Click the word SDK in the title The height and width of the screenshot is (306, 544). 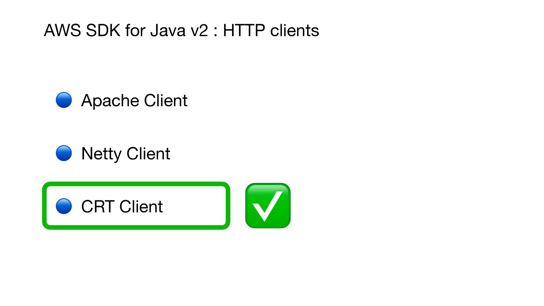click(x=103, y=30)
